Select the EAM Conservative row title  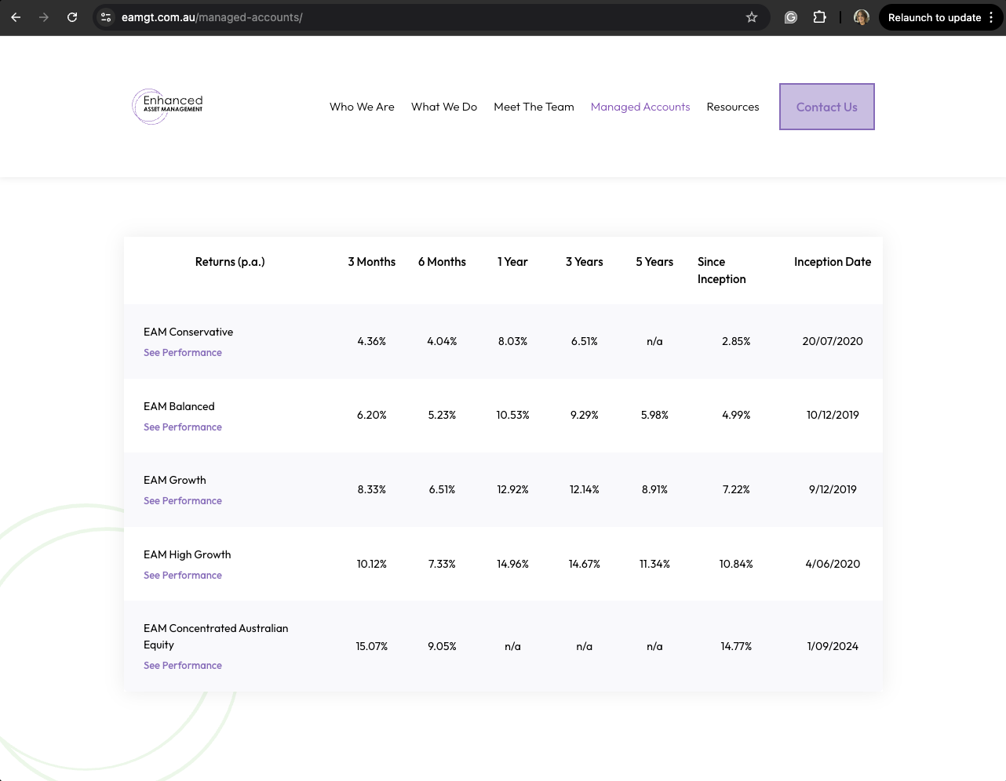pos(188,332)
